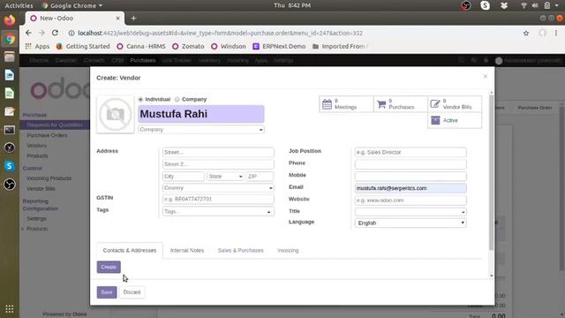Click the Street address field
The width and height of the screenshot is (565, 318).
pyautogui.click(x=218, y=152)
